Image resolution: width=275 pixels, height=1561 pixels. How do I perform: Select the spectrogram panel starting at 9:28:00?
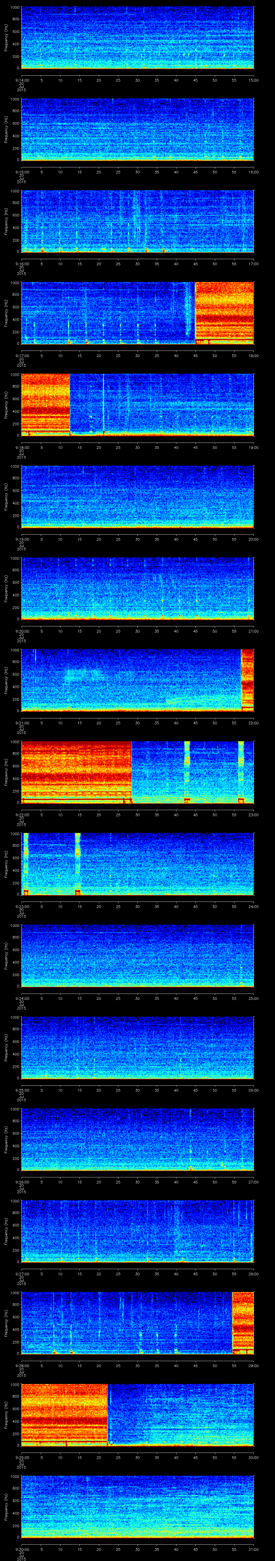138,1323
